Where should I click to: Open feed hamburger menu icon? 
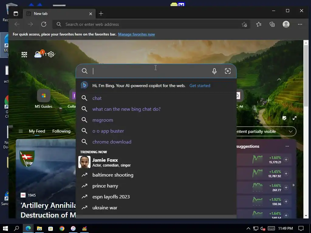[21, 131]
